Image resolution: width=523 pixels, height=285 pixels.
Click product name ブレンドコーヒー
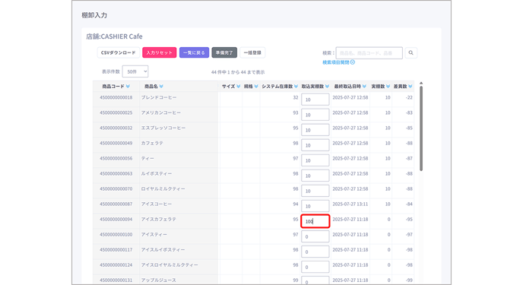coord(159,97)
